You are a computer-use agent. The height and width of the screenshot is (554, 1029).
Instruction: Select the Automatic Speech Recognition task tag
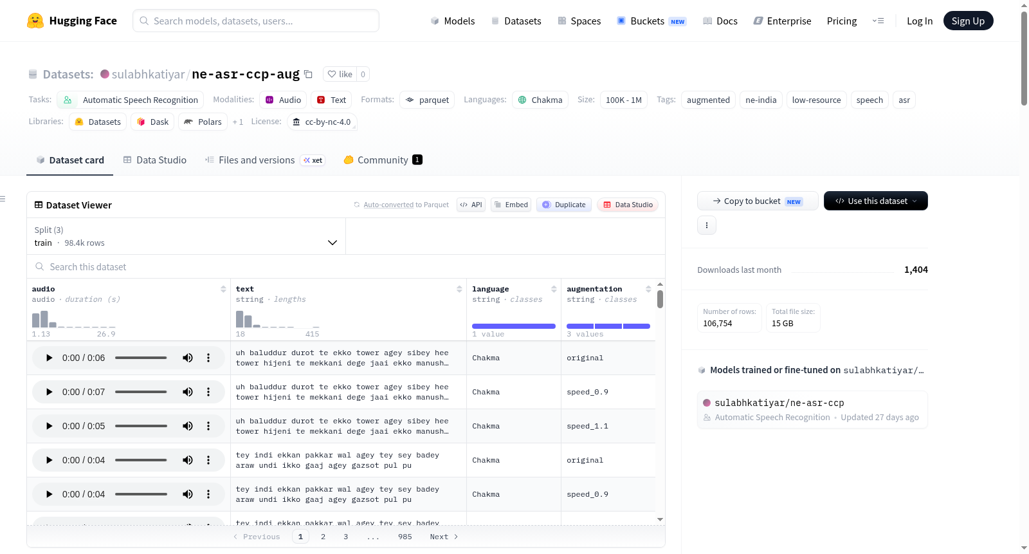pos(131,100)
